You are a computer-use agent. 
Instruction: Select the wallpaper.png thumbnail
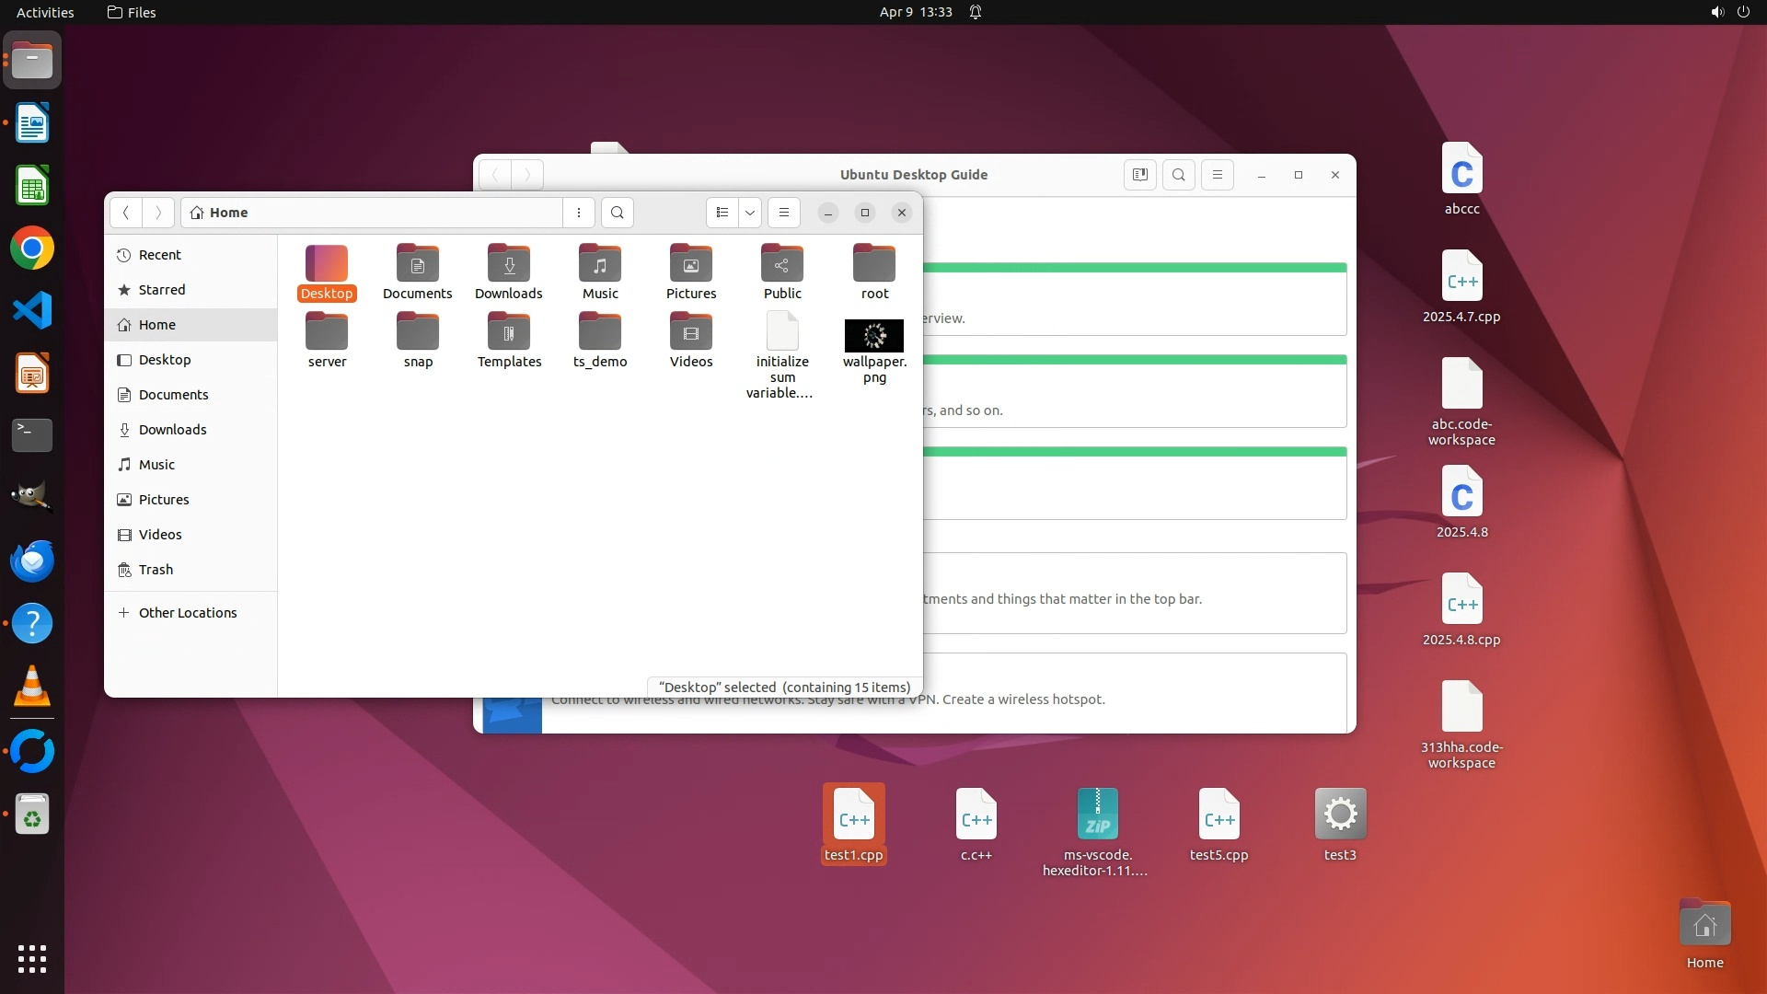tap(874, 336)
